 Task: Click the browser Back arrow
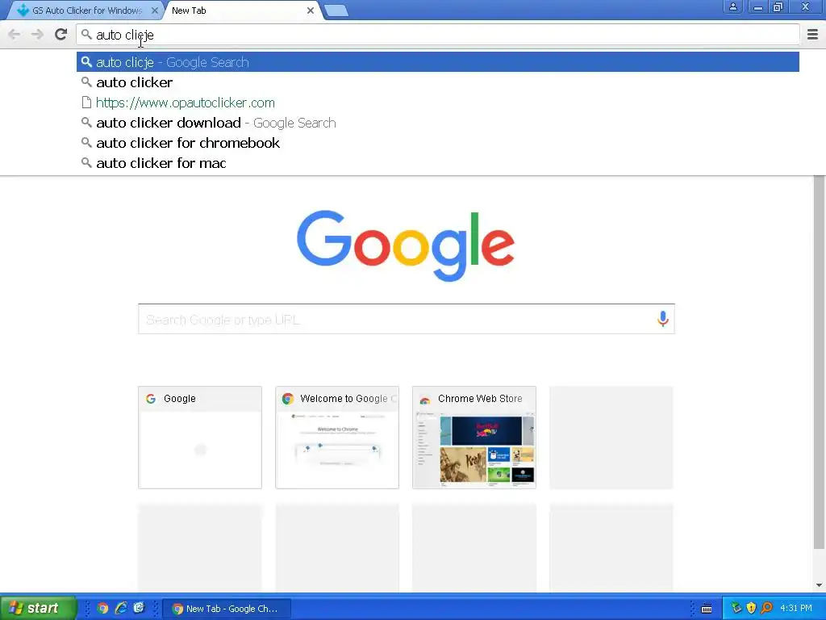(15, 35)
